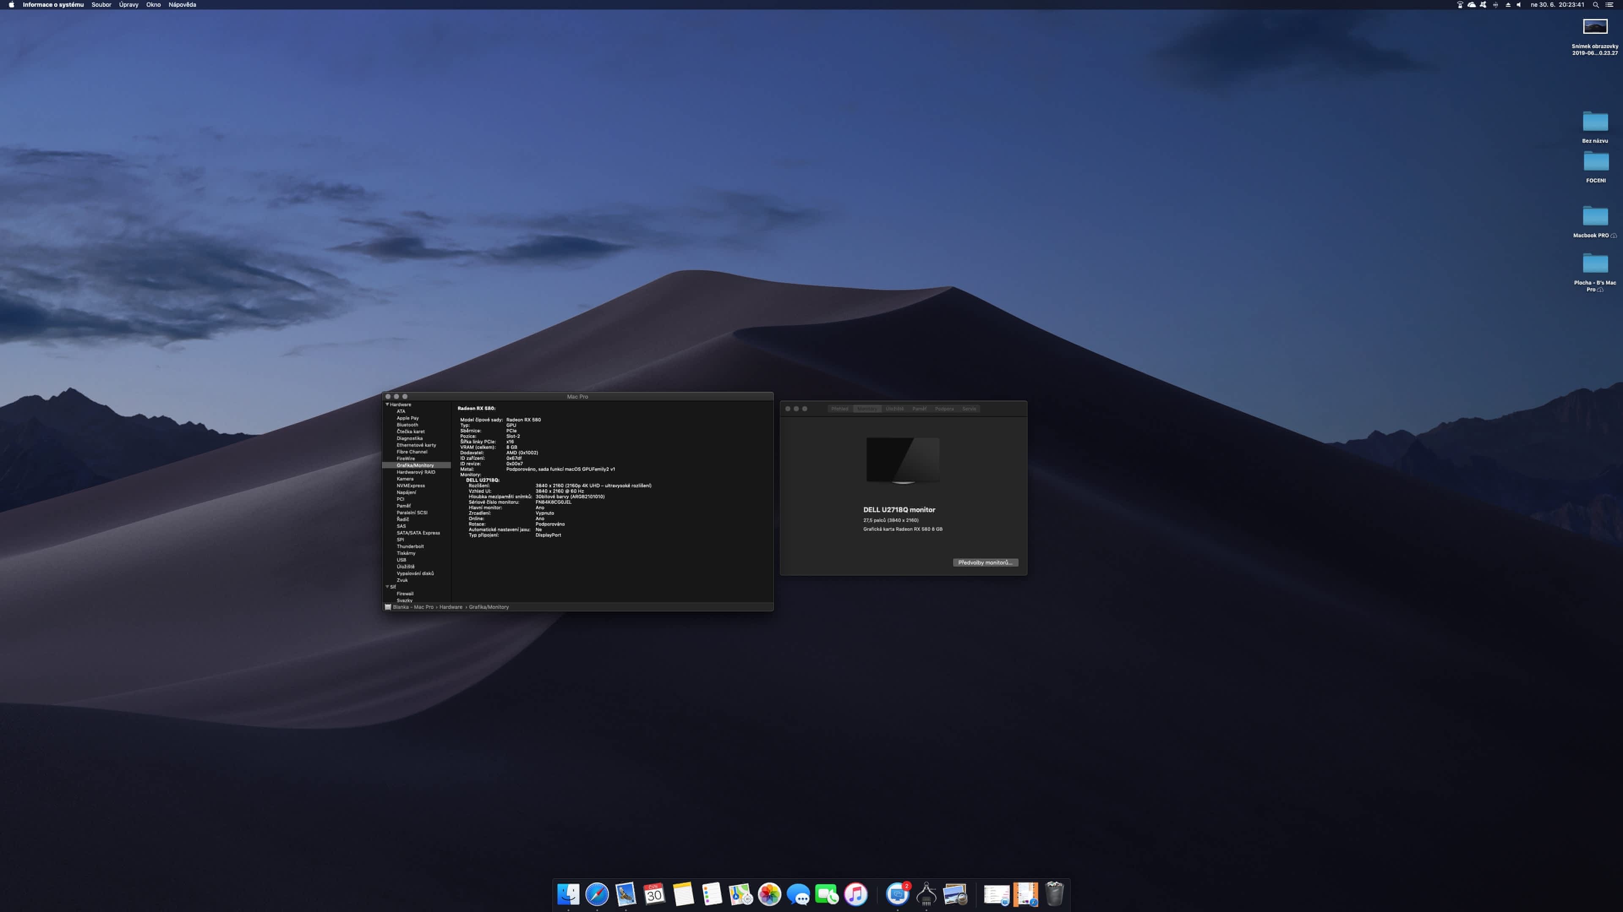This screenshot has width=1623, height=912.
Task: Select Thunderbolt in hardware sidebar
Action: (x=410, y=546)
